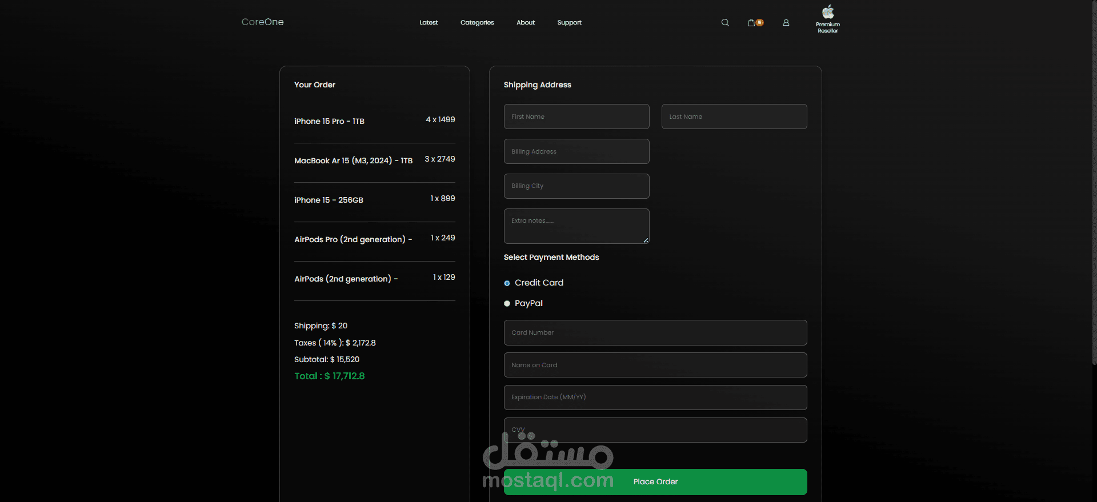
Task: Go to CoreOne home logo
Action: point(262,22)
